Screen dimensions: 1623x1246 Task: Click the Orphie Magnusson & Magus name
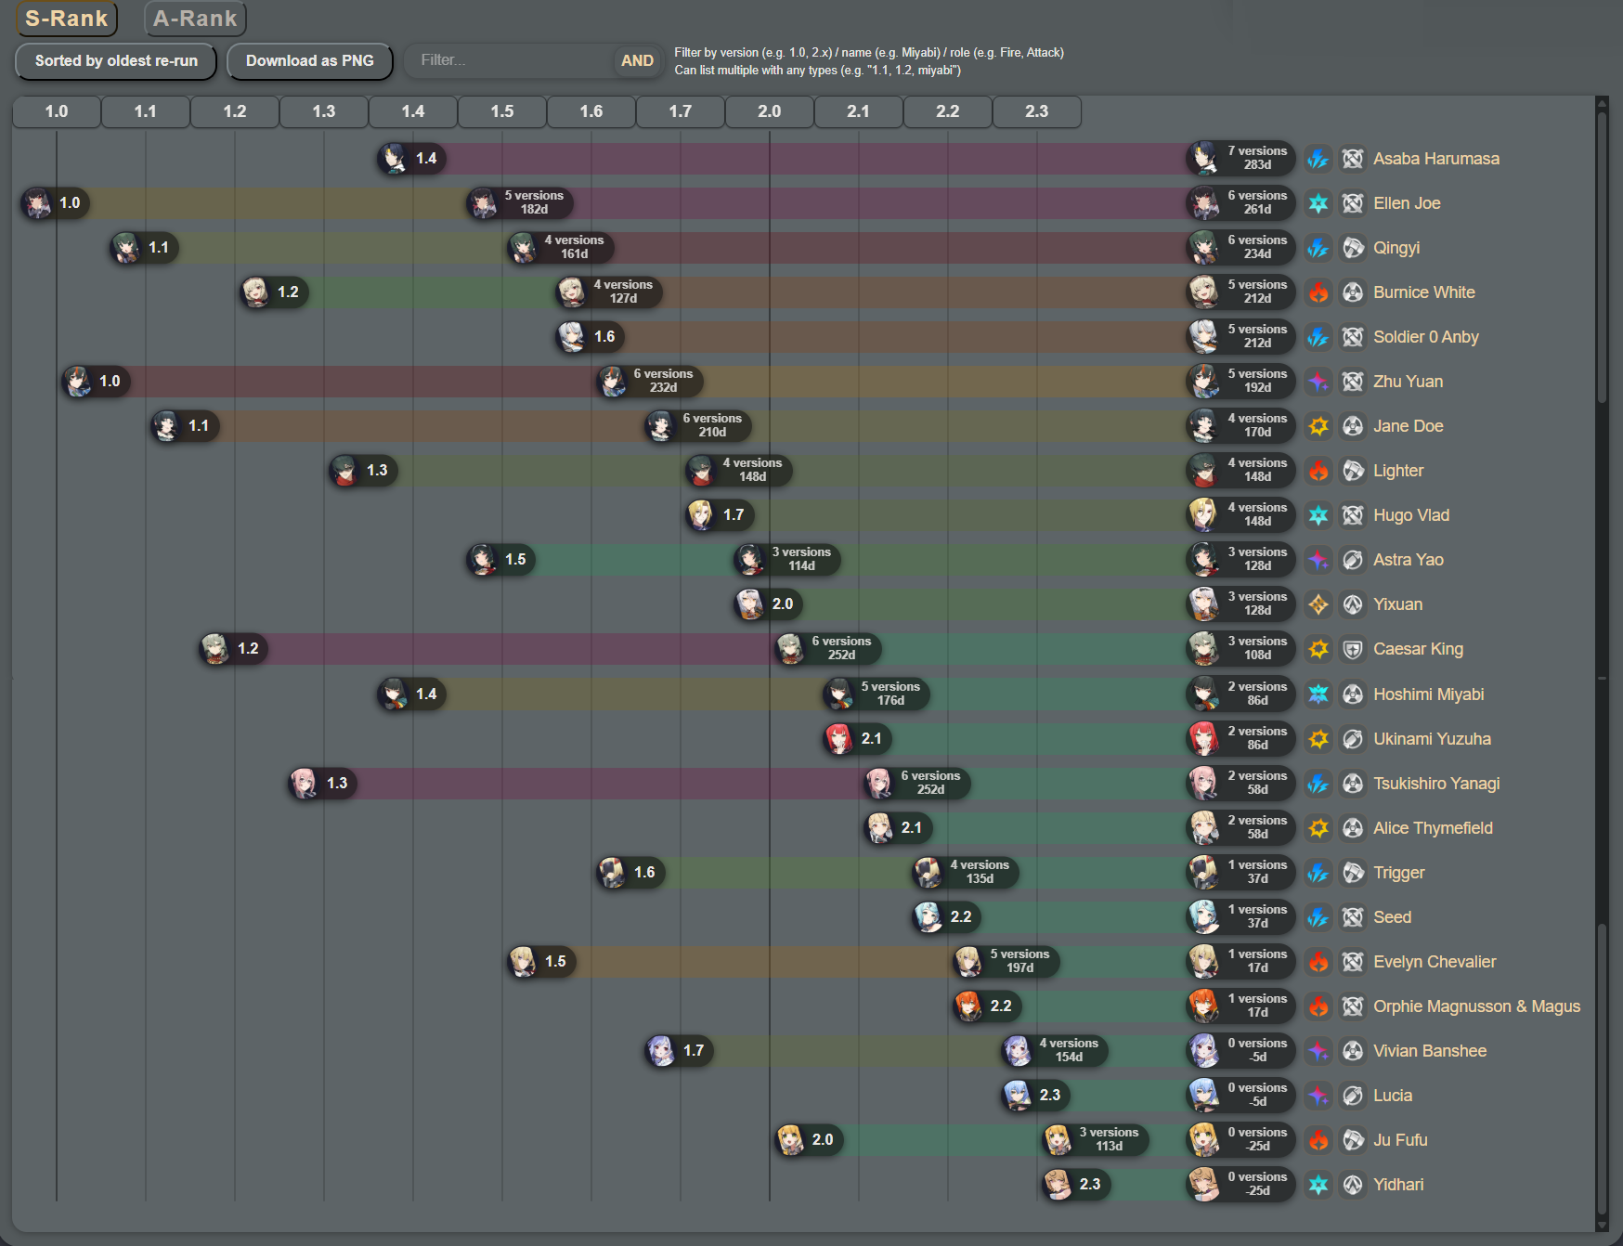(x=1477, y=1006)
